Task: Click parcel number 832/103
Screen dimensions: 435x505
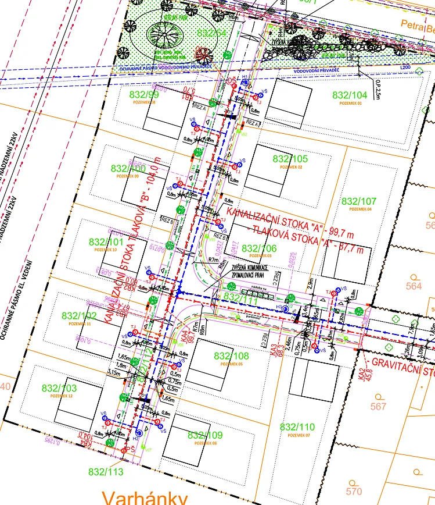Action: pyautogui.click(x=59, y=388)
